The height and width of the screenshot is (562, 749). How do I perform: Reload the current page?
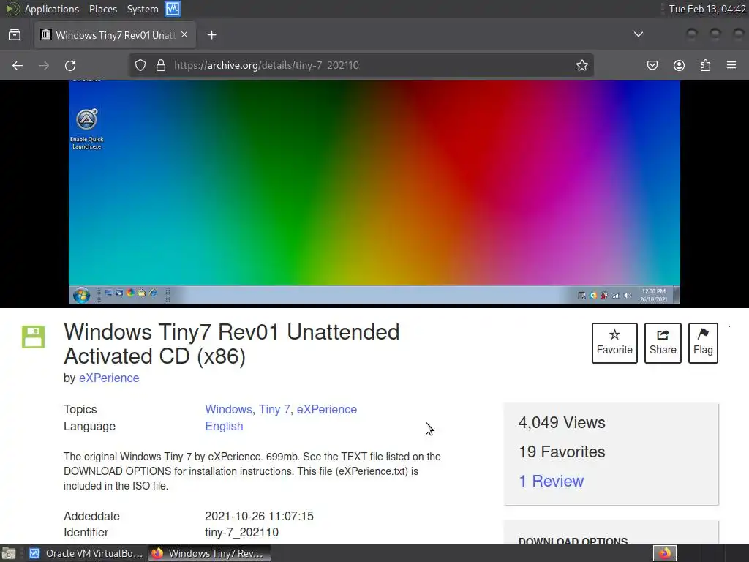pyautogui.click(x=70, y=65)
